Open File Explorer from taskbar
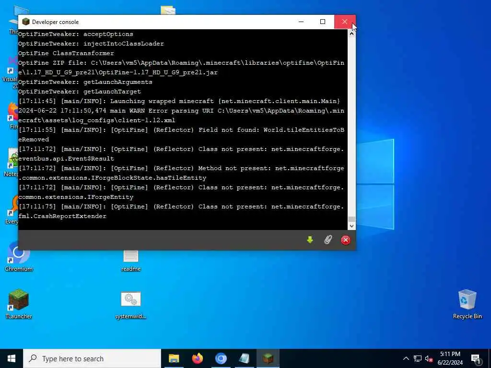 (174, 358)
